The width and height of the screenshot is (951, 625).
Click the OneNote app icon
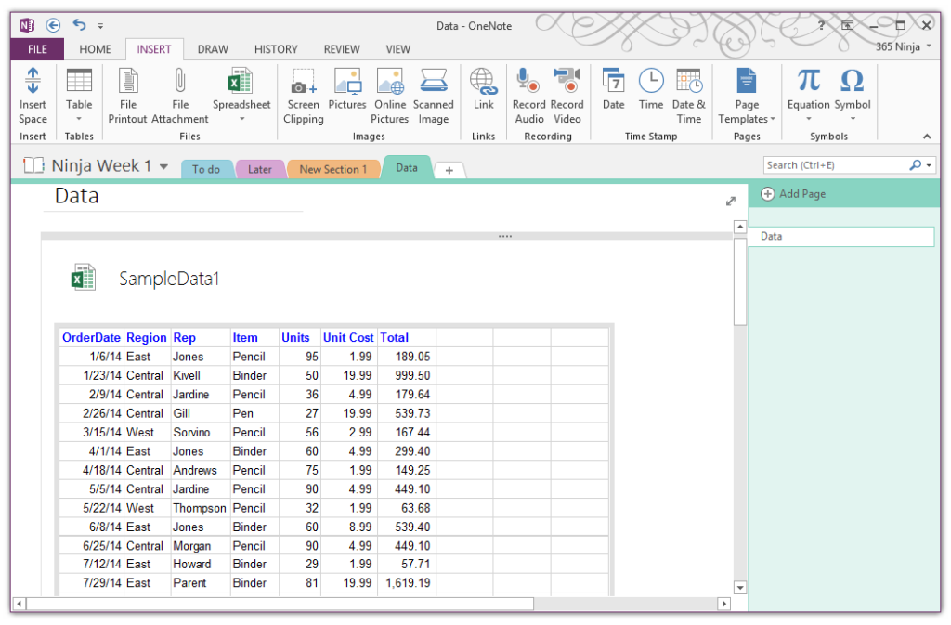coord(27,25)
